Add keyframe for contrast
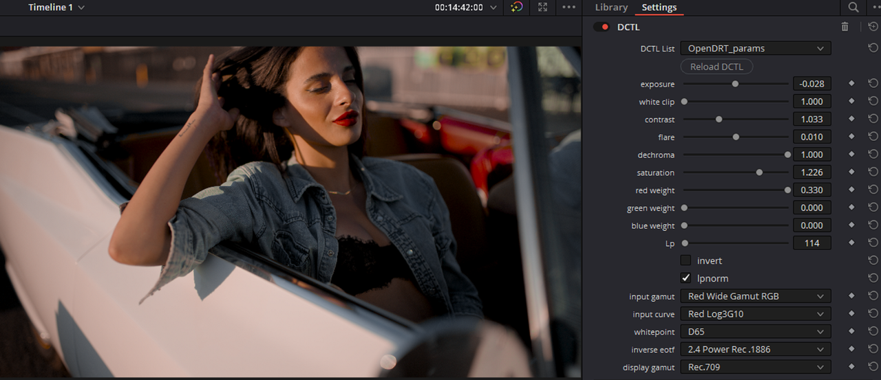 [x=851, y=119]
